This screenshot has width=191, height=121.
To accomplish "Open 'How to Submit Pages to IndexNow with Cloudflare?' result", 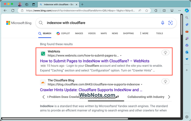I will point(95,61).
